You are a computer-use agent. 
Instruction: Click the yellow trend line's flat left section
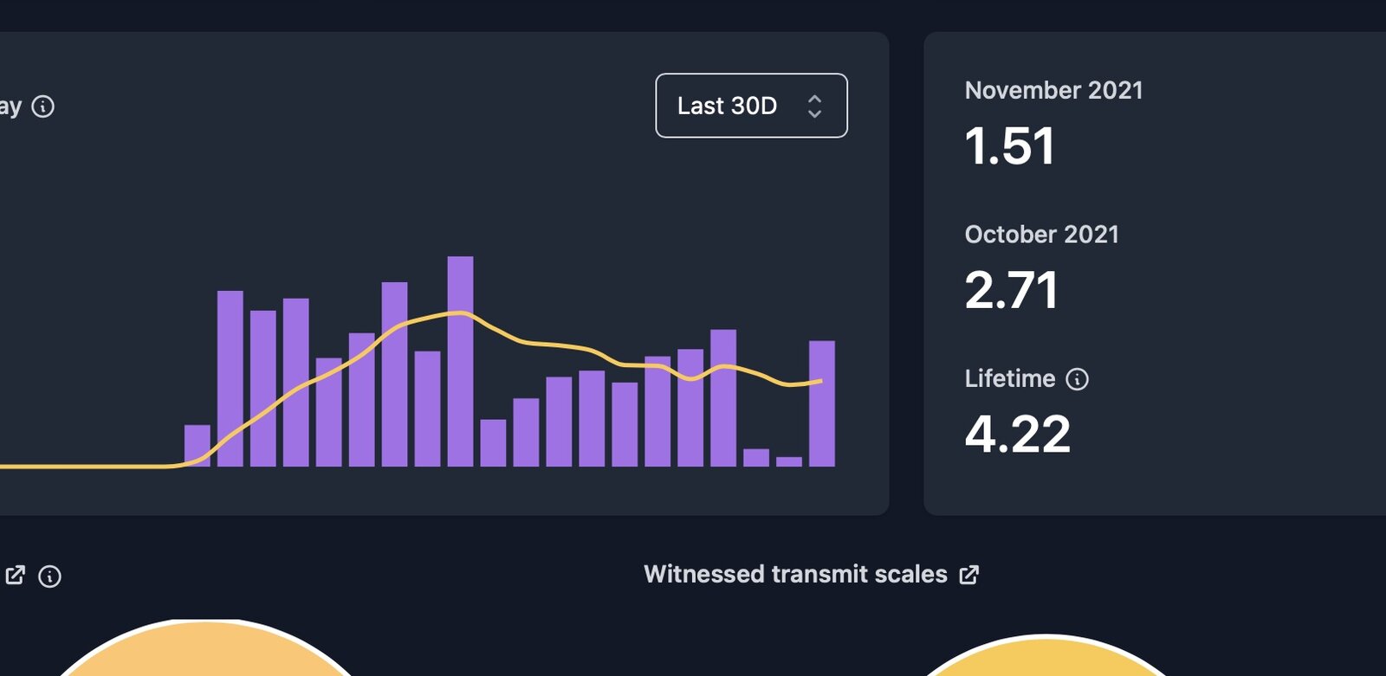pyautogui.click(x=87, y=467)
